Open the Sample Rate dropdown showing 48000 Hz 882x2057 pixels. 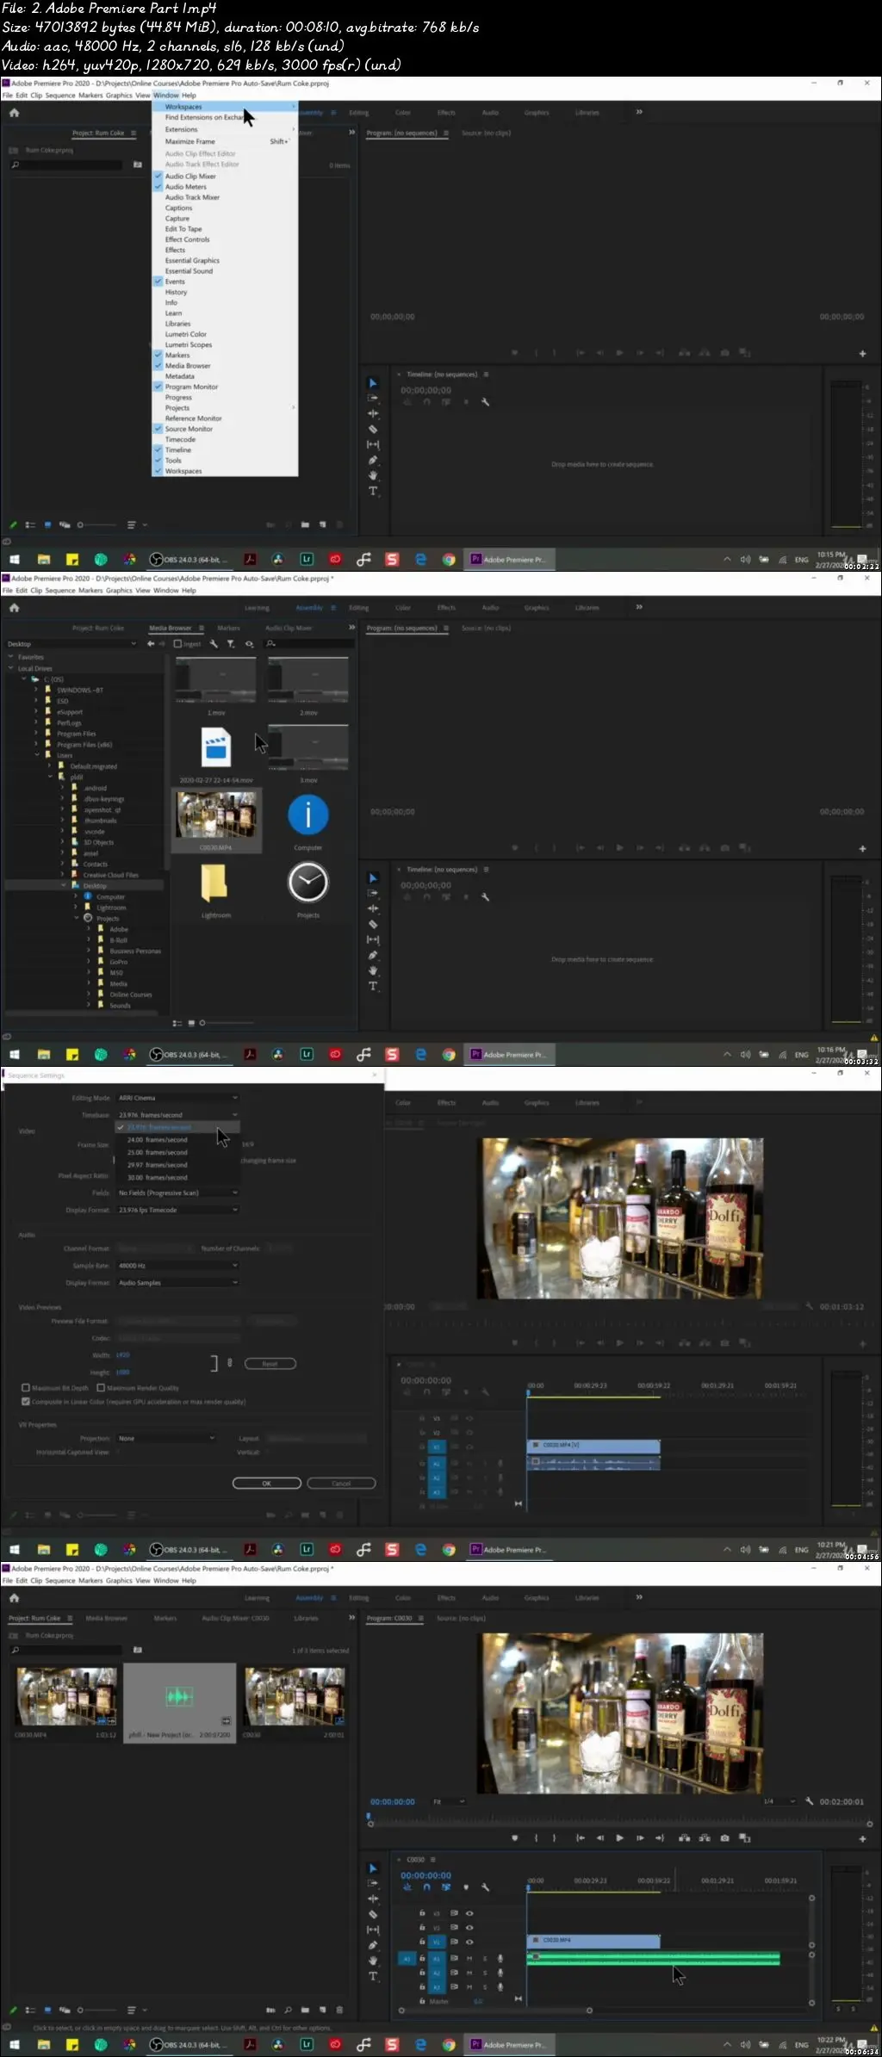[x=177, y=1266]
